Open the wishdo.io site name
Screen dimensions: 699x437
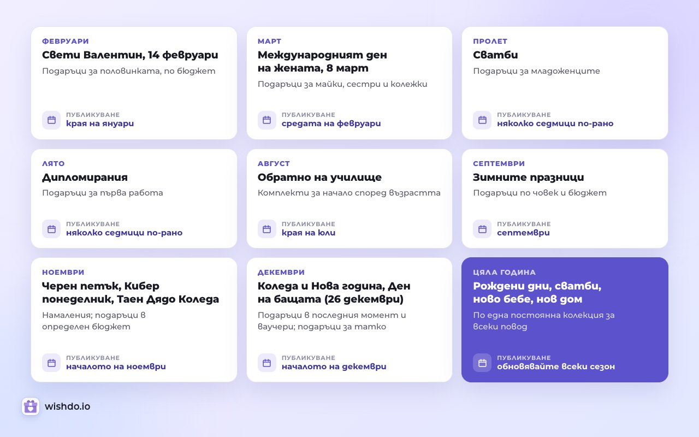click(68, 406)
